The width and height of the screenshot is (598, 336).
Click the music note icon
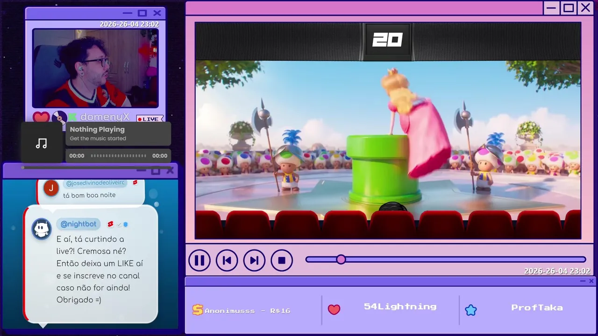click(42, 144)
